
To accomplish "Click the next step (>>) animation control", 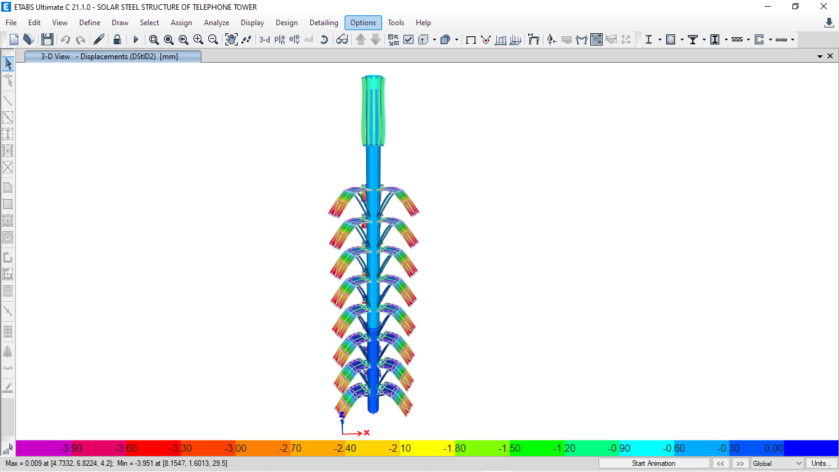I will [x=740, y=463].
